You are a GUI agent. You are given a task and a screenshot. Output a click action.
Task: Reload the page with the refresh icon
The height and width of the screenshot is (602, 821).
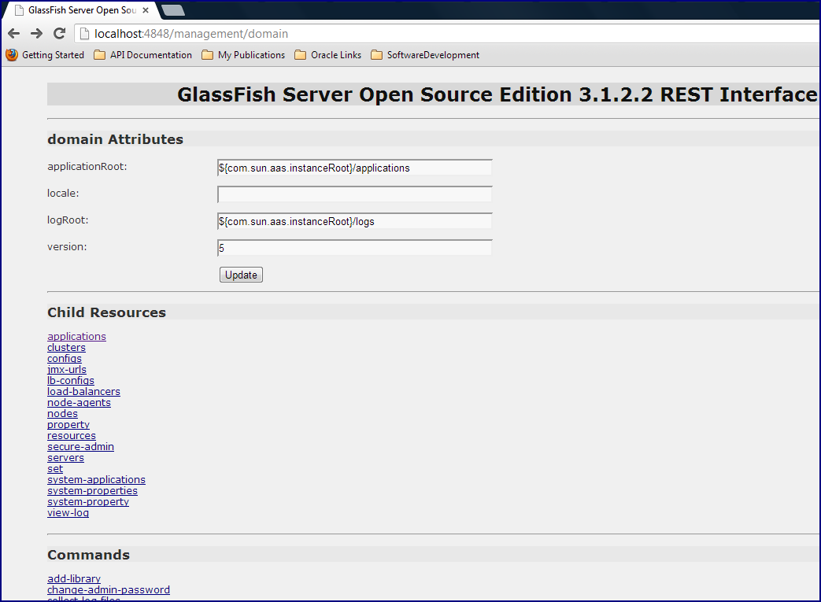tap(60, 34)
